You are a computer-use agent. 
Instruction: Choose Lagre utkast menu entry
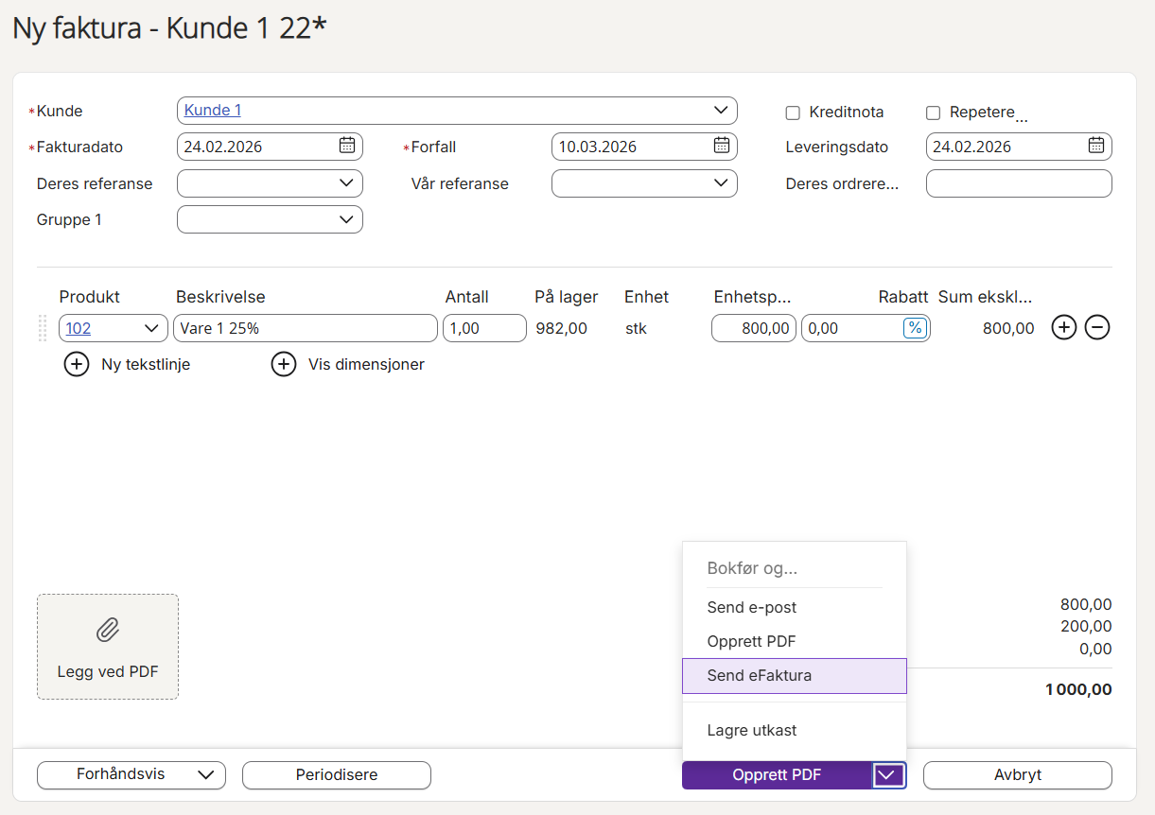coord(795,730)
